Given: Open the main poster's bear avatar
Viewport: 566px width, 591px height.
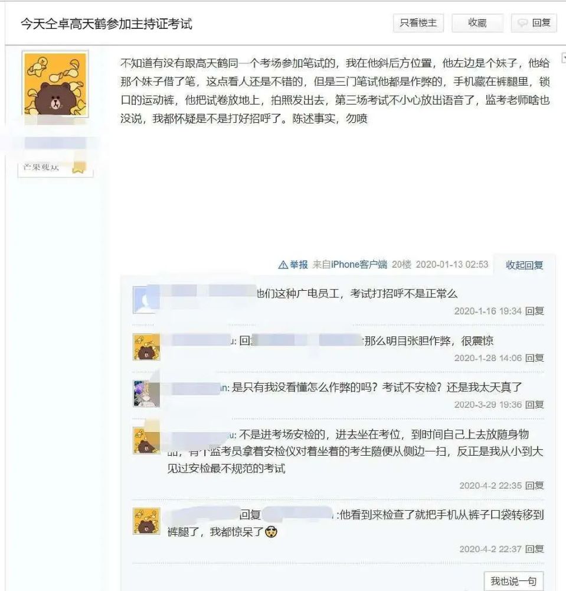Looking at the screenshot, I should pyautogui.click(x=55, y=84).
